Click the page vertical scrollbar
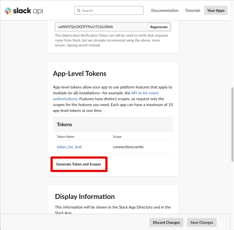 232,124
